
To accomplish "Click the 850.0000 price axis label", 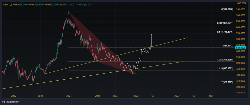I will [x=241, y=21].
